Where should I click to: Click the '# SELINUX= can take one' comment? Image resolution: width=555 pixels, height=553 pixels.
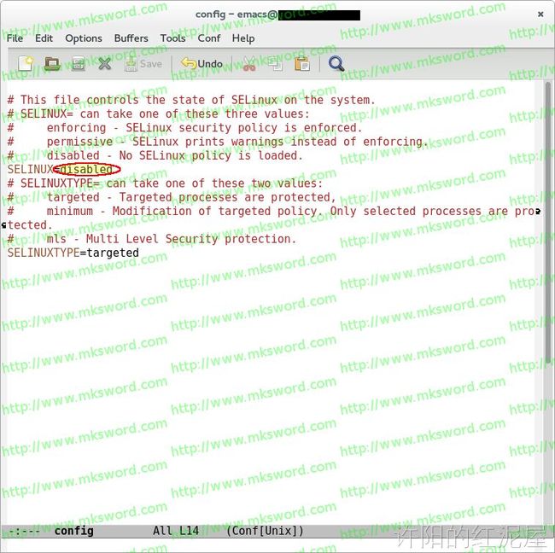pos(158,114)
